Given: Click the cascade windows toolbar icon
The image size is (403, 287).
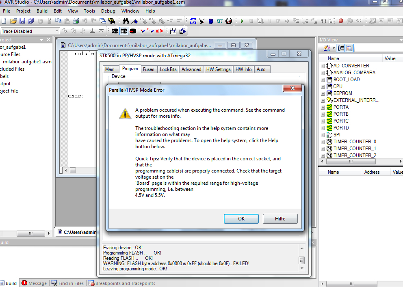Looking at the screenshot, I should tap(102, 21).
